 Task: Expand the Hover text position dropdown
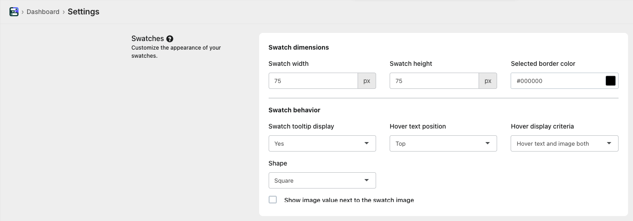443,144
